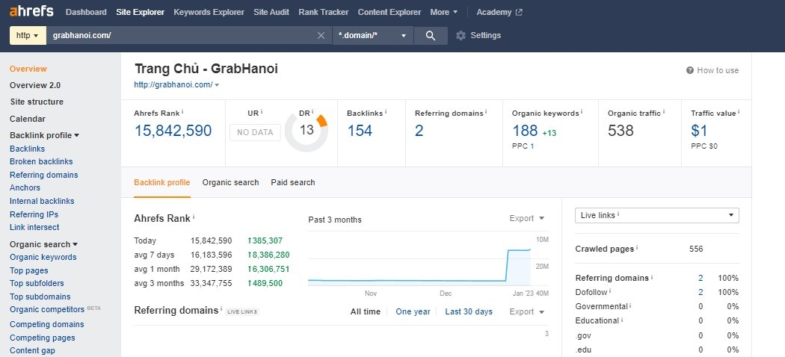This screenshot has height=357, width=785.
Task: Collapse the Backlink profile sidebar section
Action: [x=45, y=135]
